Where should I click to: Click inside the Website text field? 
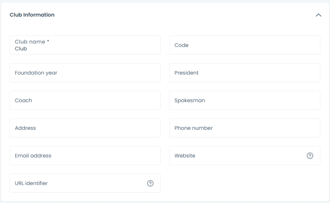click(x=238, y=156)
